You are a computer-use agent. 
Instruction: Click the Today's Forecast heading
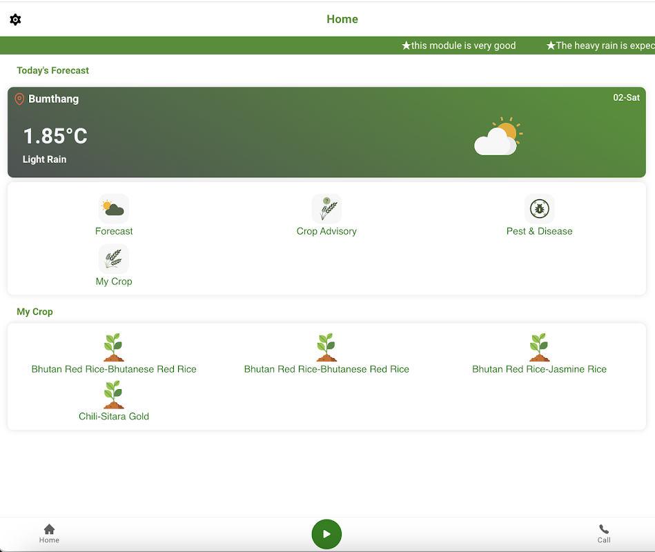52,70
